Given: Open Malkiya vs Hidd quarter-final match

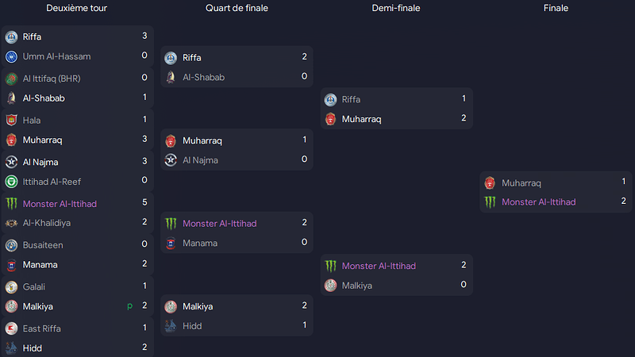Looking at the screenshot, I should click(237, 316).
